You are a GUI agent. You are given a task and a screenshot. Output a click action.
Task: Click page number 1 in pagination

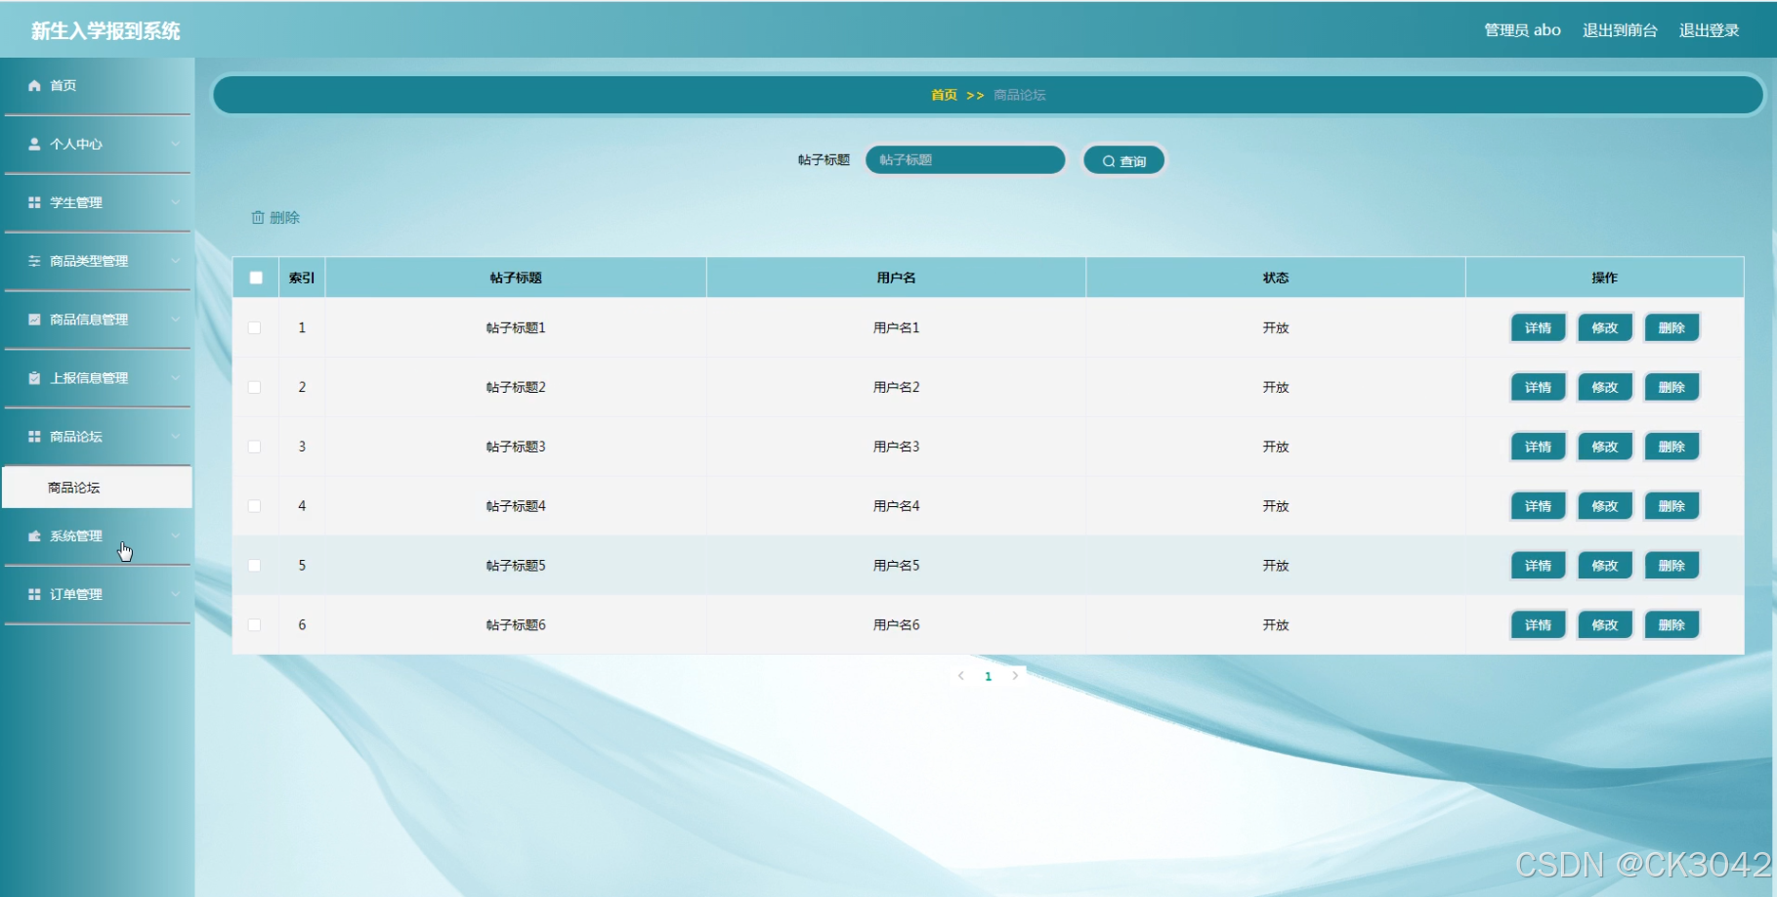pos(989,676)
